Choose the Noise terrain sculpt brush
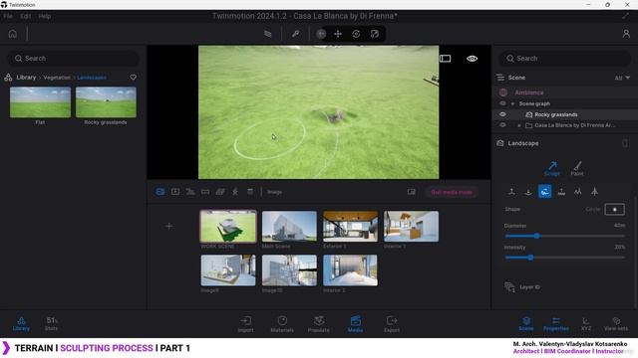638x358 pixels. 578,192
